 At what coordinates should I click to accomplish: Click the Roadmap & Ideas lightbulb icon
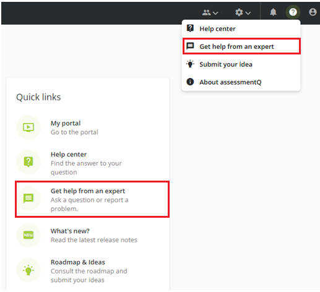tap(28, 270)
